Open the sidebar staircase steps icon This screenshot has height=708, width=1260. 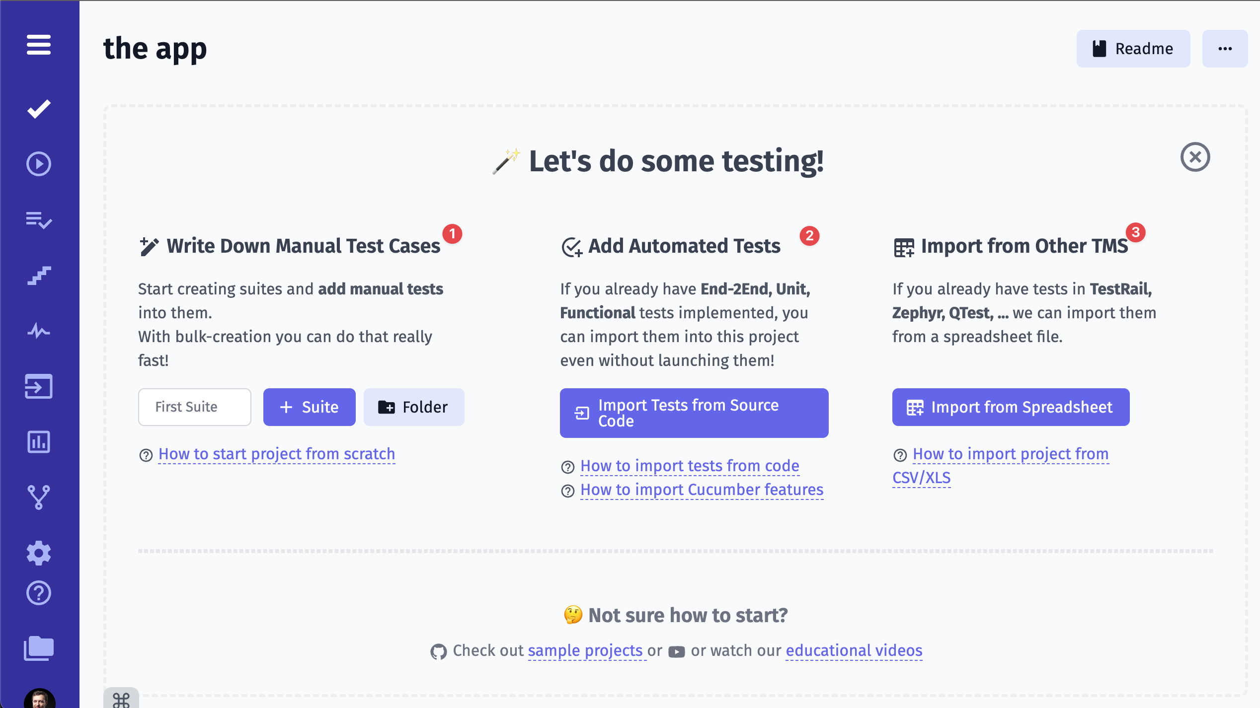39,276
